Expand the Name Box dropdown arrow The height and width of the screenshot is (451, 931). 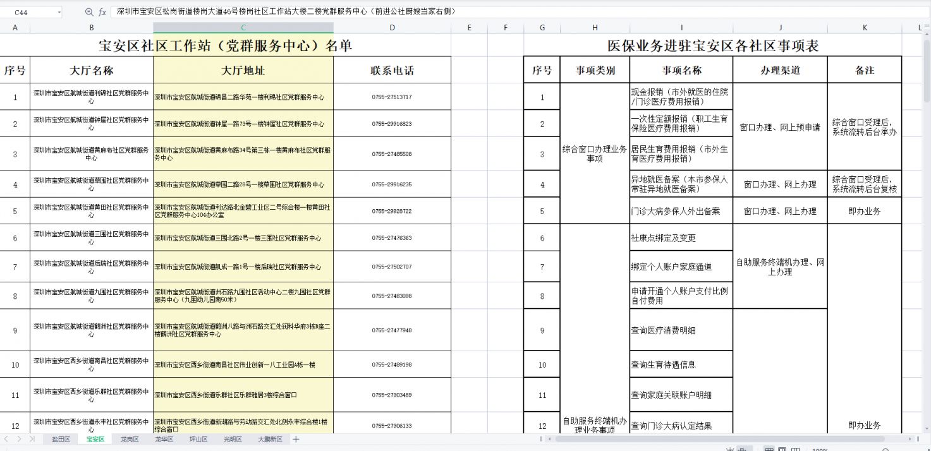(59, 12)
